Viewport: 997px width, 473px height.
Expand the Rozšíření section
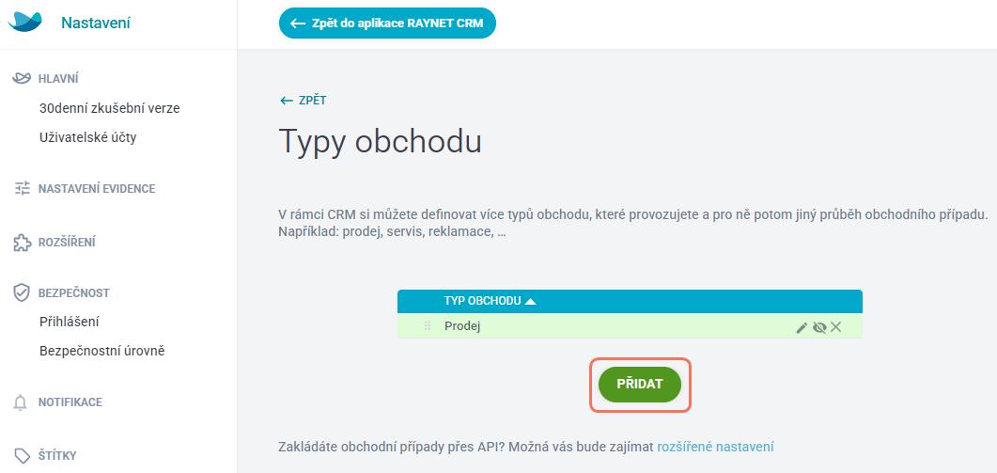pos(67,243)
